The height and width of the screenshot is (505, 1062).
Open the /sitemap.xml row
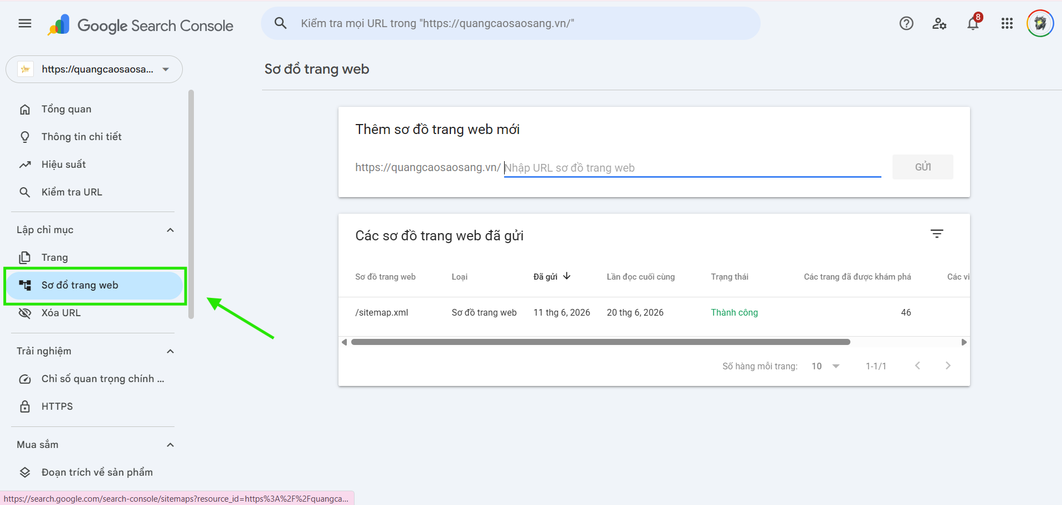(x=654, y=313)
